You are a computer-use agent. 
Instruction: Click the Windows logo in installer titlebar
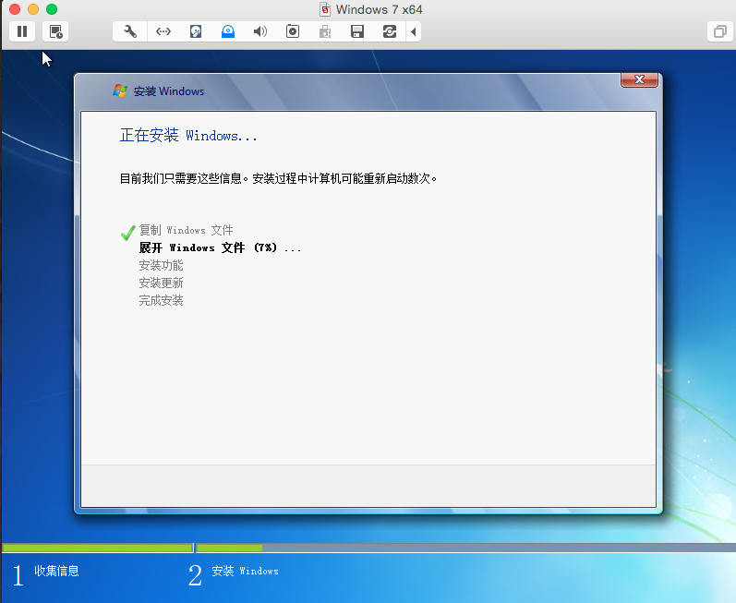[120, 90]
